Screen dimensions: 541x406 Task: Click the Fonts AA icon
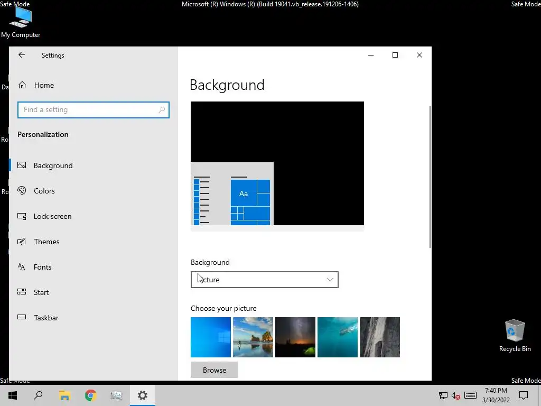pyautogui.click(x=21, y=266)
